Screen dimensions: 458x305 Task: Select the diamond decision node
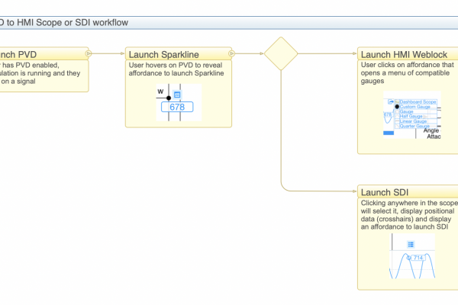pyautogui.click(x=280, y=53)
